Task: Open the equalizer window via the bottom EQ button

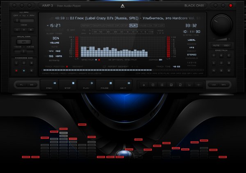Action: pyautogui.click(x=32, y=85)
